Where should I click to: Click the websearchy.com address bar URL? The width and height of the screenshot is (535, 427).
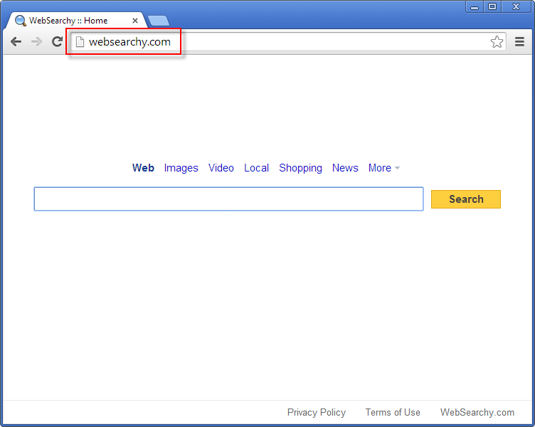pos(129,42)
